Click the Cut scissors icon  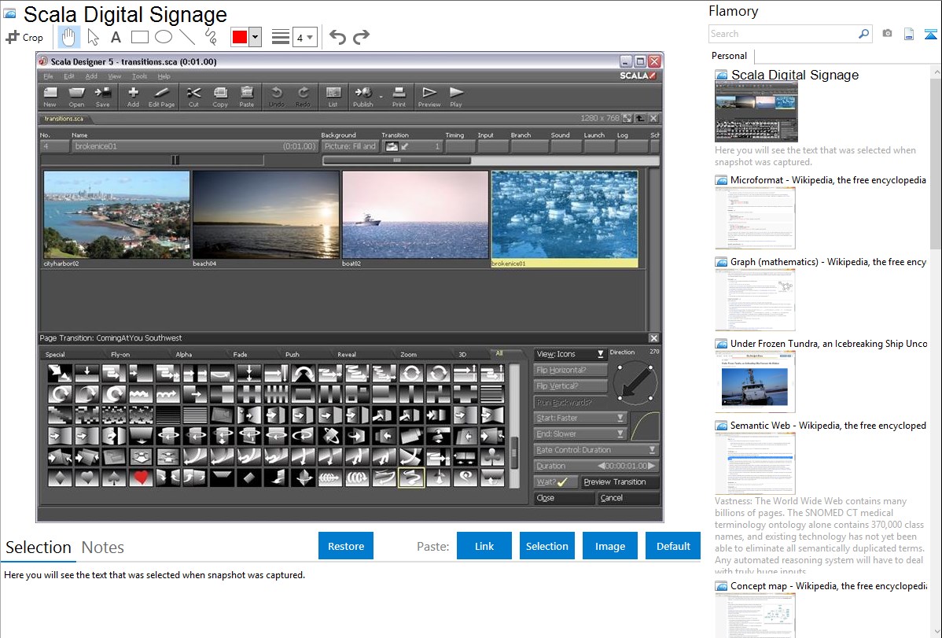pyautogui.click(x=193, y=97)
